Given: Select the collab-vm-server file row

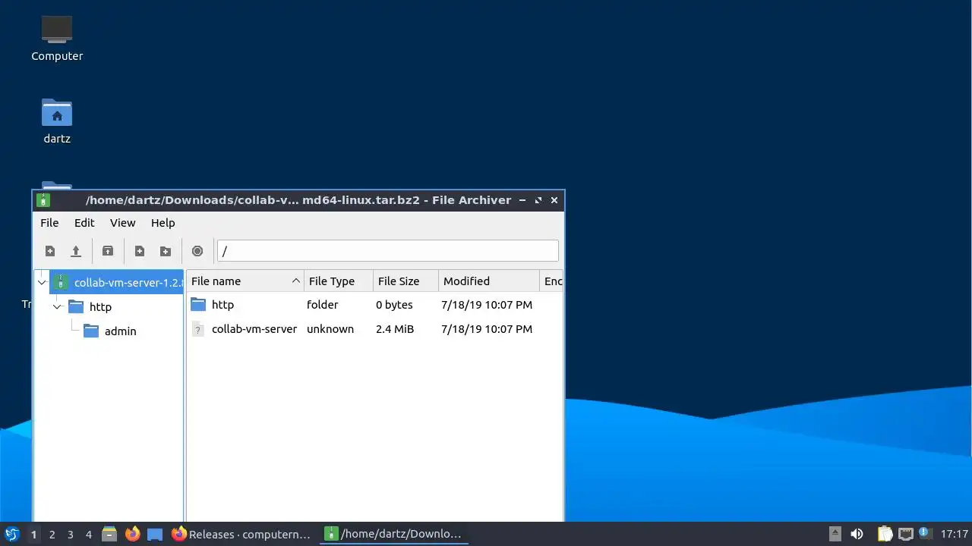Looking at the screenshot, I should [374, 329].
